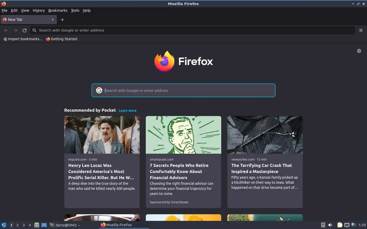
Task: Open the Bookmarks menu
Action: click(58, 10)
